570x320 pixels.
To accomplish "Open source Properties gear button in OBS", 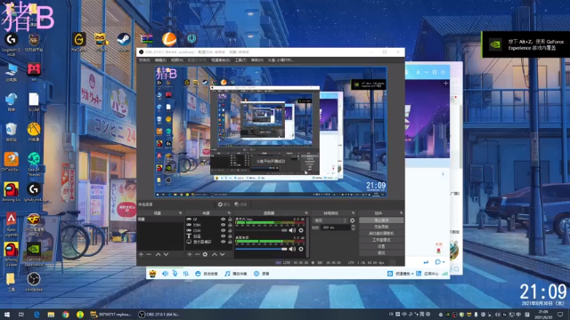I will click(224, 204).
